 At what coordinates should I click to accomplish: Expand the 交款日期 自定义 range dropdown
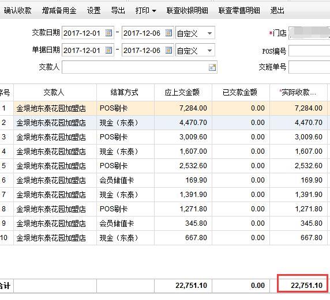(x=209, y=33)
